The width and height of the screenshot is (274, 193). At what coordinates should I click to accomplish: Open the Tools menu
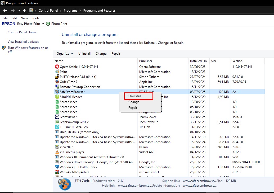click(x=35, y=18)
